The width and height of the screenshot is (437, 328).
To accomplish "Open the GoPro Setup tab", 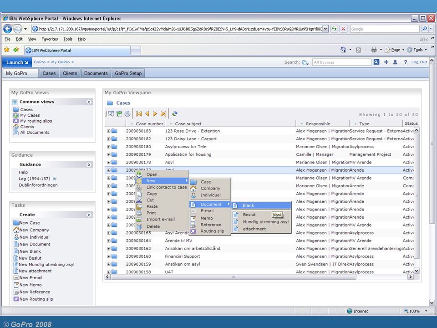I will (128, 73).
